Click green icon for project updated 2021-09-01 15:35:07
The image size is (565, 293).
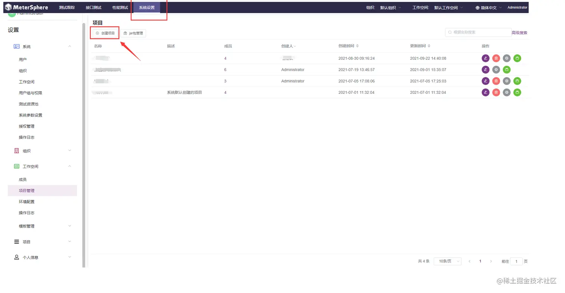(x=507, y=70)
